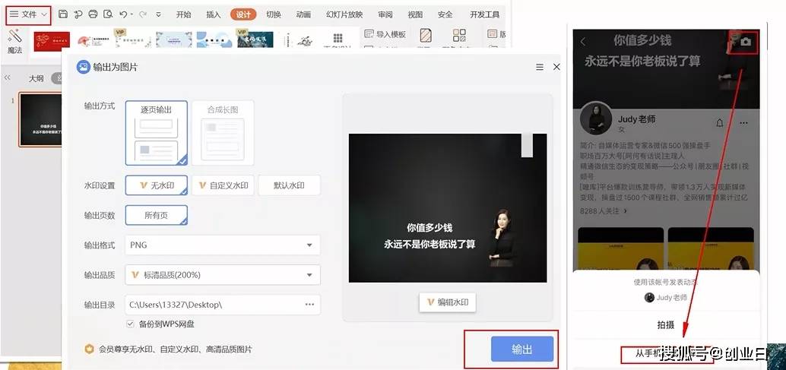Click the print icon in toolbar
Screen dimensions: 786x370
click(x=93, y=14)
